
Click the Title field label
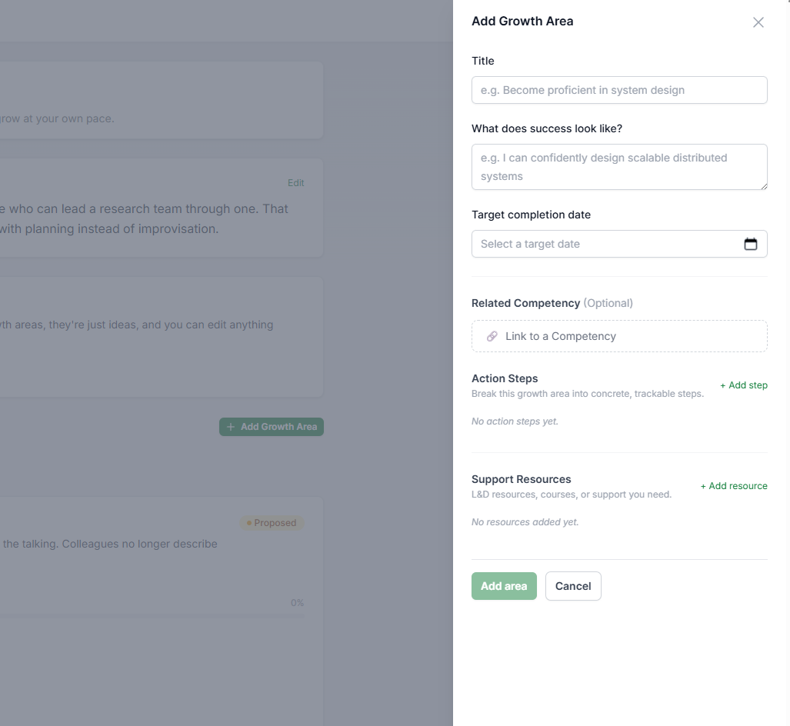point(482,61)
